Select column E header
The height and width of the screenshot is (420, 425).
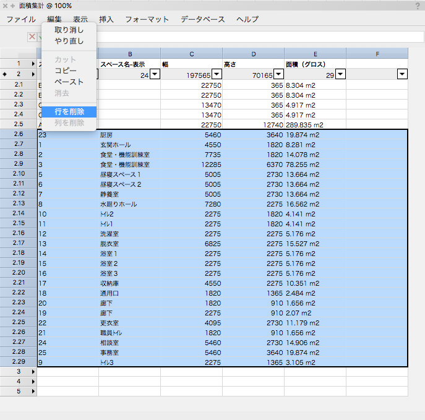coord(316,54)
